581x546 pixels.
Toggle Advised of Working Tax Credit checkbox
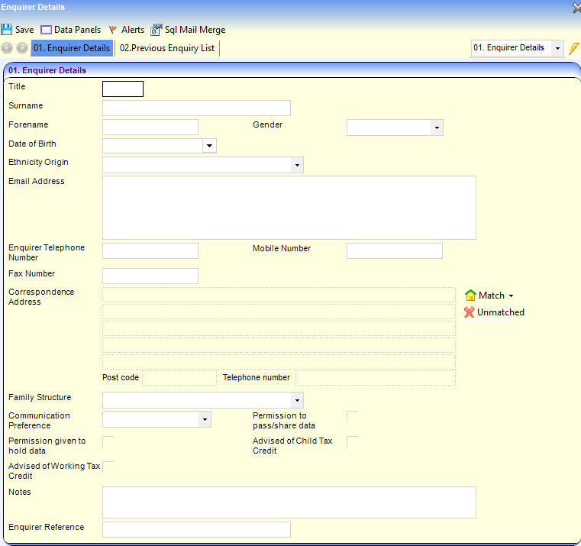(x=108, y=467)
